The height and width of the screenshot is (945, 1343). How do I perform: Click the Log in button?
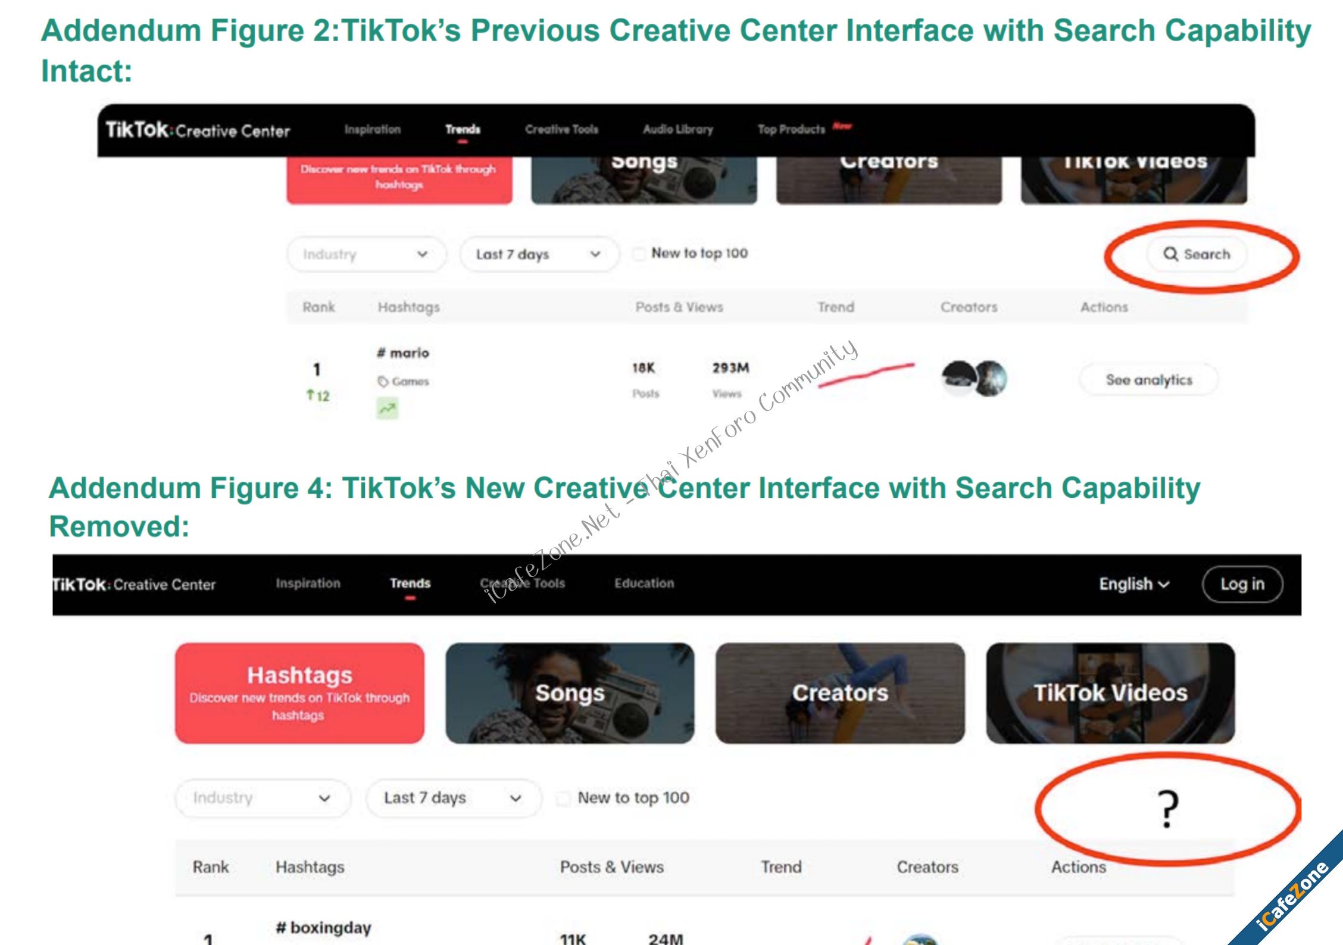click(1242, 584)
